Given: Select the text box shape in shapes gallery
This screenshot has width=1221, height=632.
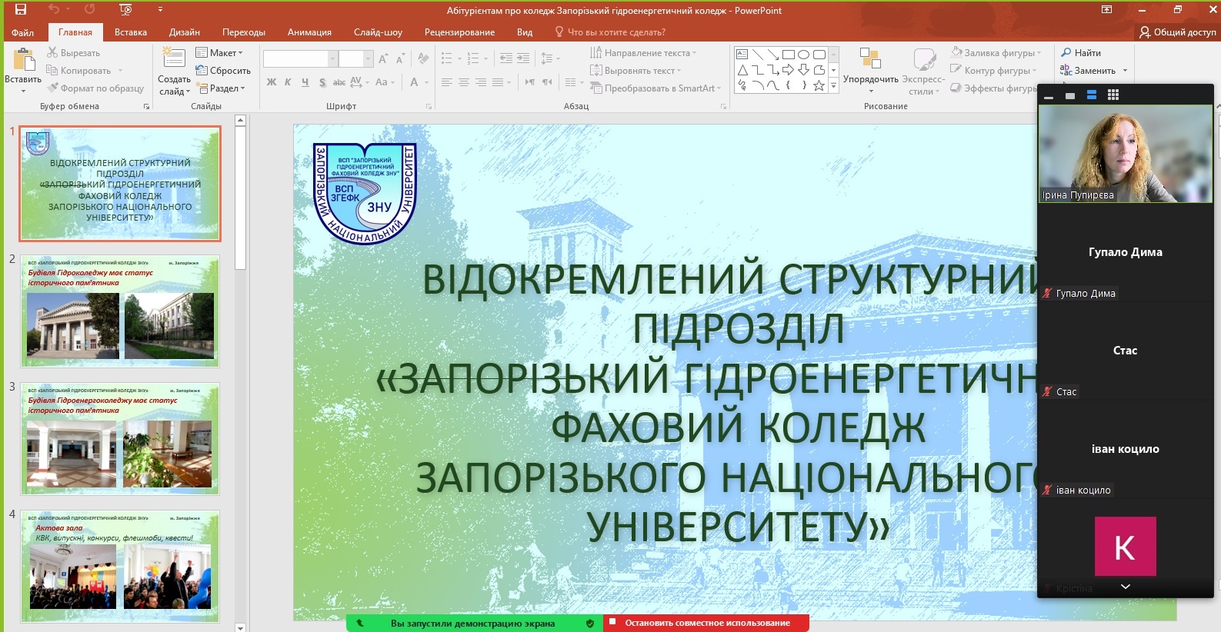Looking at the screenshot, I should 742,55.
